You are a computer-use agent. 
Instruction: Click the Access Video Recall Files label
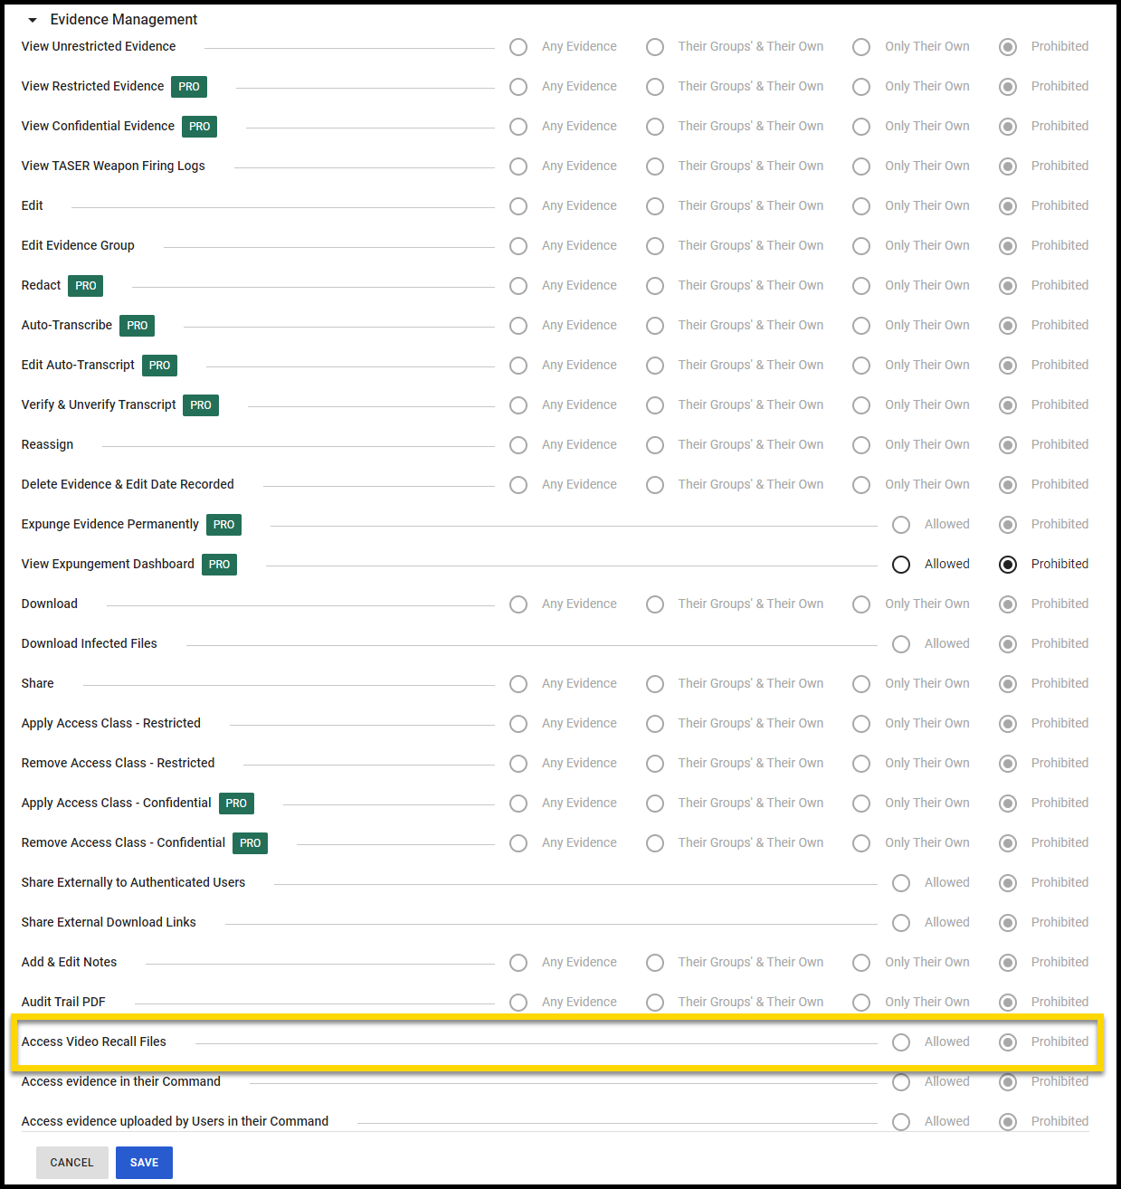[94, 1042]
